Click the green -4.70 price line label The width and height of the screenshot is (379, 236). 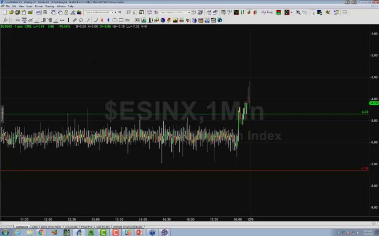365,112
